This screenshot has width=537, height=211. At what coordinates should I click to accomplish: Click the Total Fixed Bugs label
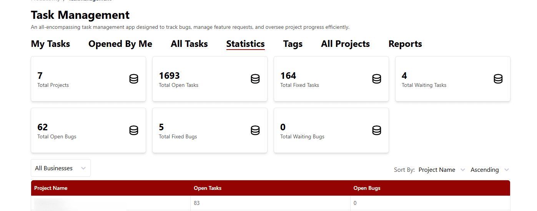click(178, 137)
